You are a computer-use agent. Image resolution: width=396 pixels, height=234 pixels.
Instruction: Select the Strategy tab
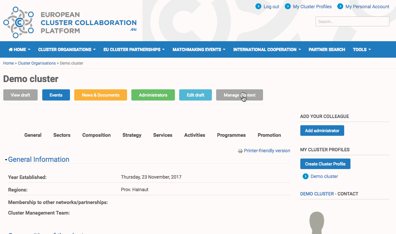pyautogui.click(x=132, y=135)
